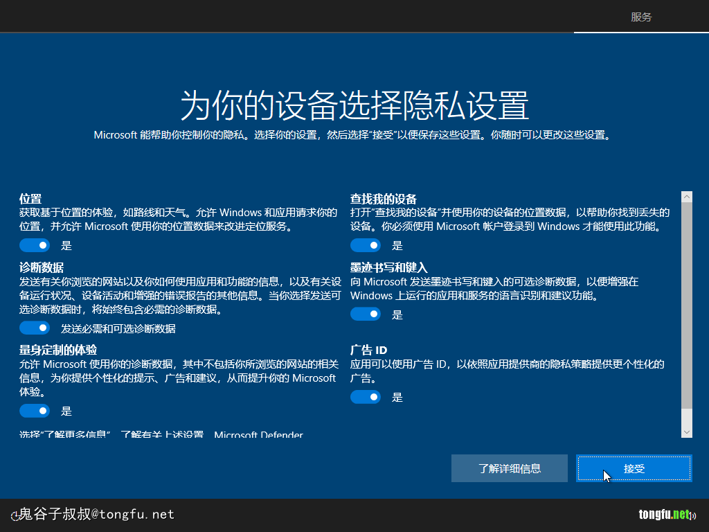Click the scrollbar down arrow
The height and width of the screenshot is (532, 709).
click(x=686, y=432)
